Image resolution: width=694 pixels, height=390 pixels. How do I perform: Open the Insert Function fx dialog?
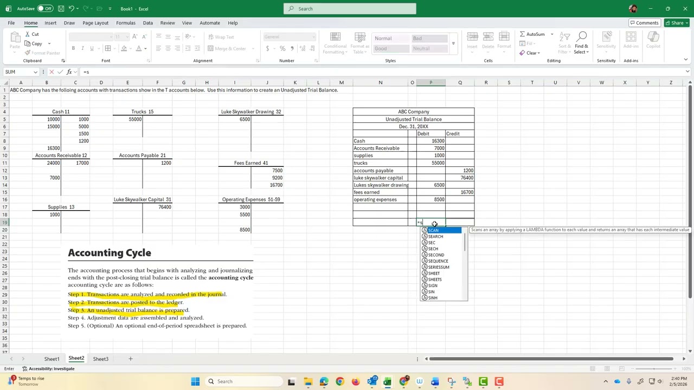[x=69, y=72]
